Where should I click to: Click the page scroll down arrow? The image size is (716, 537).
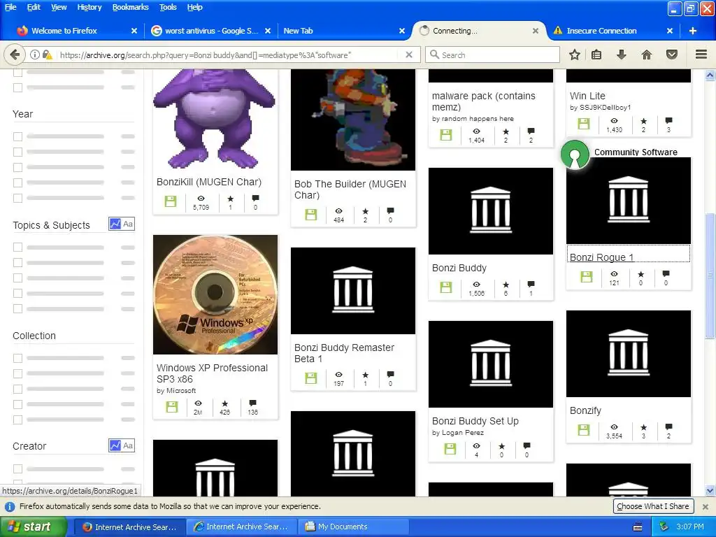click(x=710, y=491)
